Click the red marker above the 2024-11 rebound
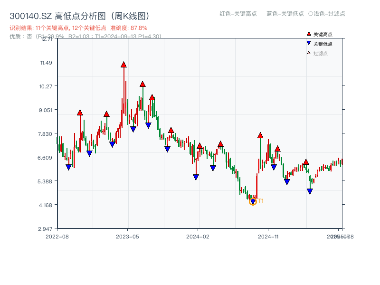 [x=260, y=135]
